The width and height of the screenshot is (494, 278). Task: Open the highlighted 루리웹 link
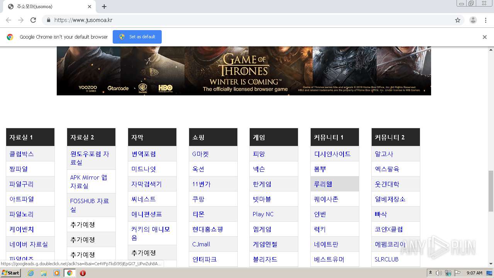pyautogui.click(x=323, y=184)
